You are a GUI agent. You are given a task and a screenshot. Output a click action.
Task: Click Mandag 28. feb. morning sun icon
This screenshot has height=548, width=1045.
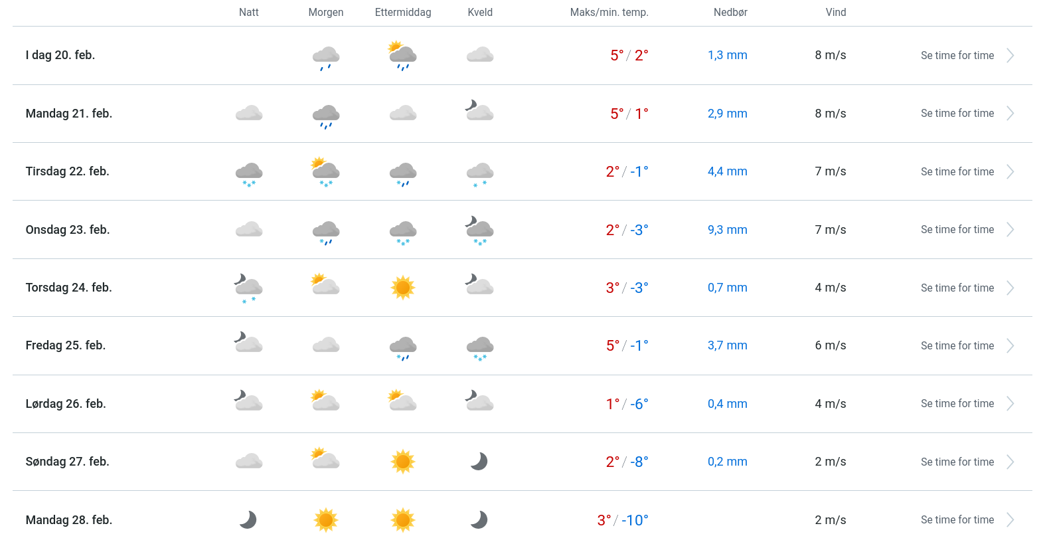pos(326,519)
